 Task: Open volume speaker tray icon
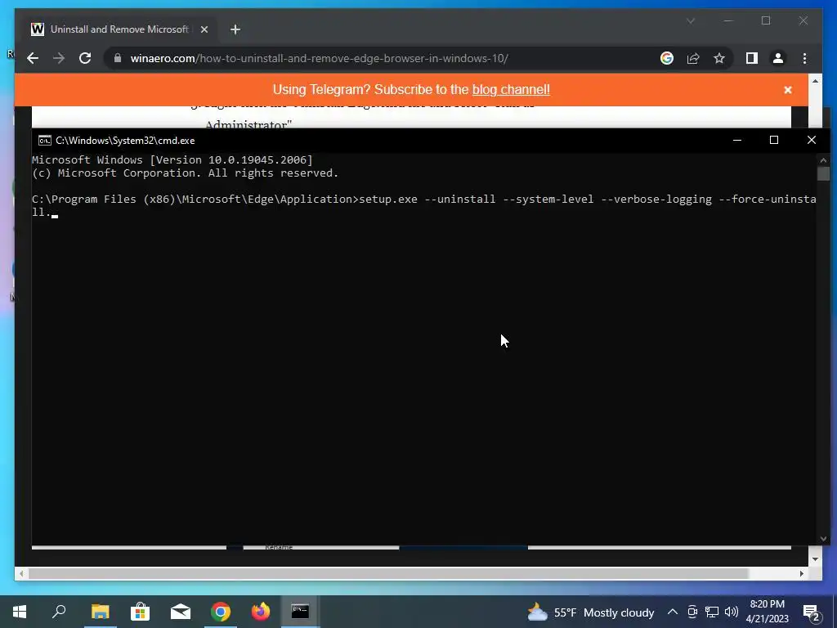pyautogui.click(x=732, y=612)
